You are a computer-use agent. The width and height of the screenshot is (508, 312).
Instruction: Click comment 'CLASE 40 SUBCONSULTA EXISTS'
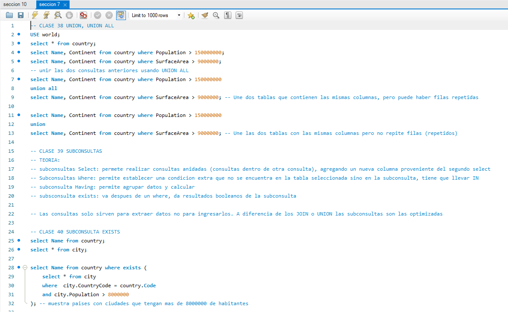pos(80,232)
